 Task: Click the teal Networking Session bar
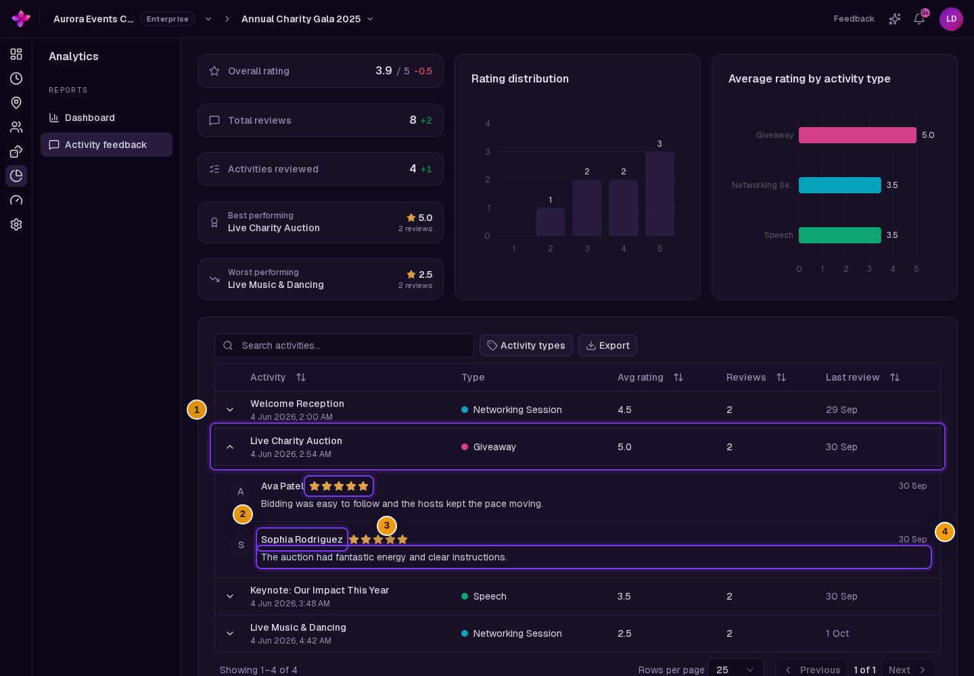840,185
